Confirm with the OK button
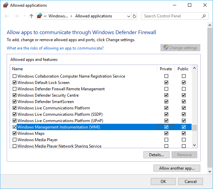 pyautogui.click(x=163, y=182)
